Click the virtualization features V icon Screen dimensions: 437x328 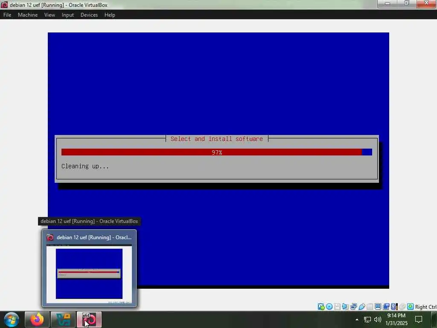pyautogui.click(x=394, y=307)
